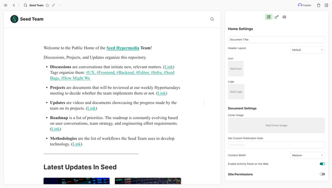Disable Activity Panel on the Web toggle
Viewport: 332px width, 188px height.
tap(322, 164)
